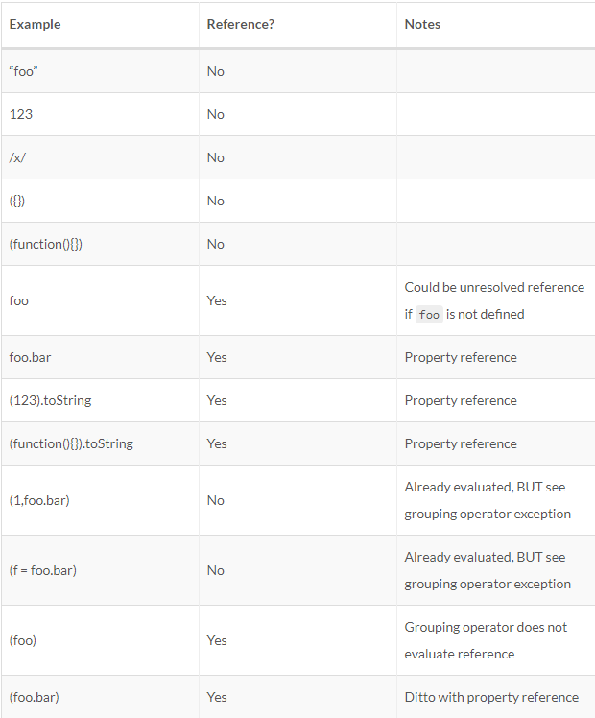
Task: Click 'Property reference' note in (function(){}).toString row
Action: click(x=461, y=443)
